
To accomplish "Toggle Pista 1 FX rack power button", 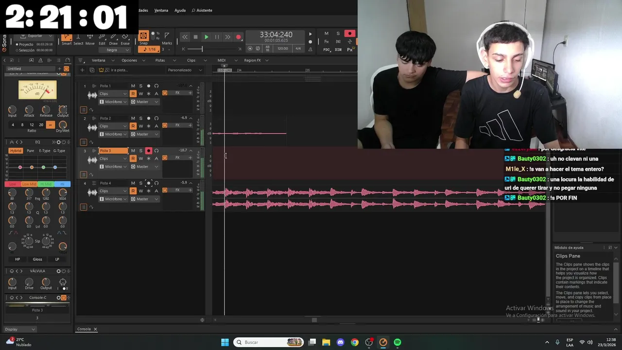I will point(165,93).
